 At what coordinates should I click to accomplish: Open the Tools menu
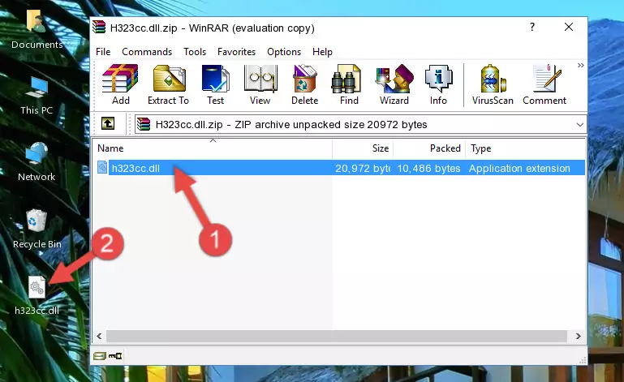click(x=195, y=52)
